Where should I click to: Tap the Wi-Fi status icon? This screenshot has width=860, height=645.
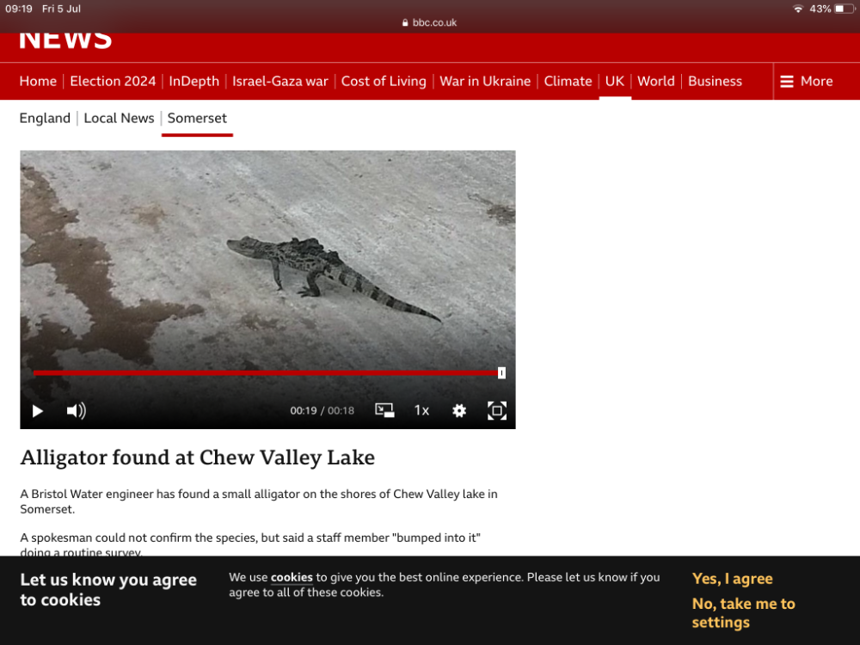[x=798, y=9]
